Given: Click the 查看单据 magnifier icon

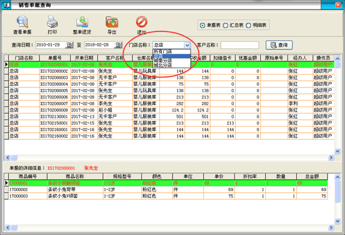Looking at the screenshot, I should coord(22,22).
